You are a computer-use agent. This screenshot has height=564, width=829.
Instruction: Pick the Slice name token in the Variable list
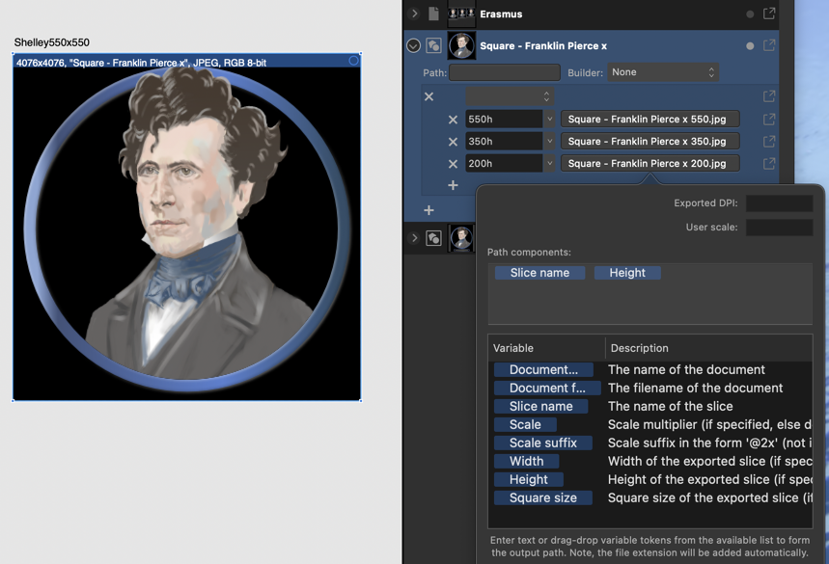(x=540, y=407)
